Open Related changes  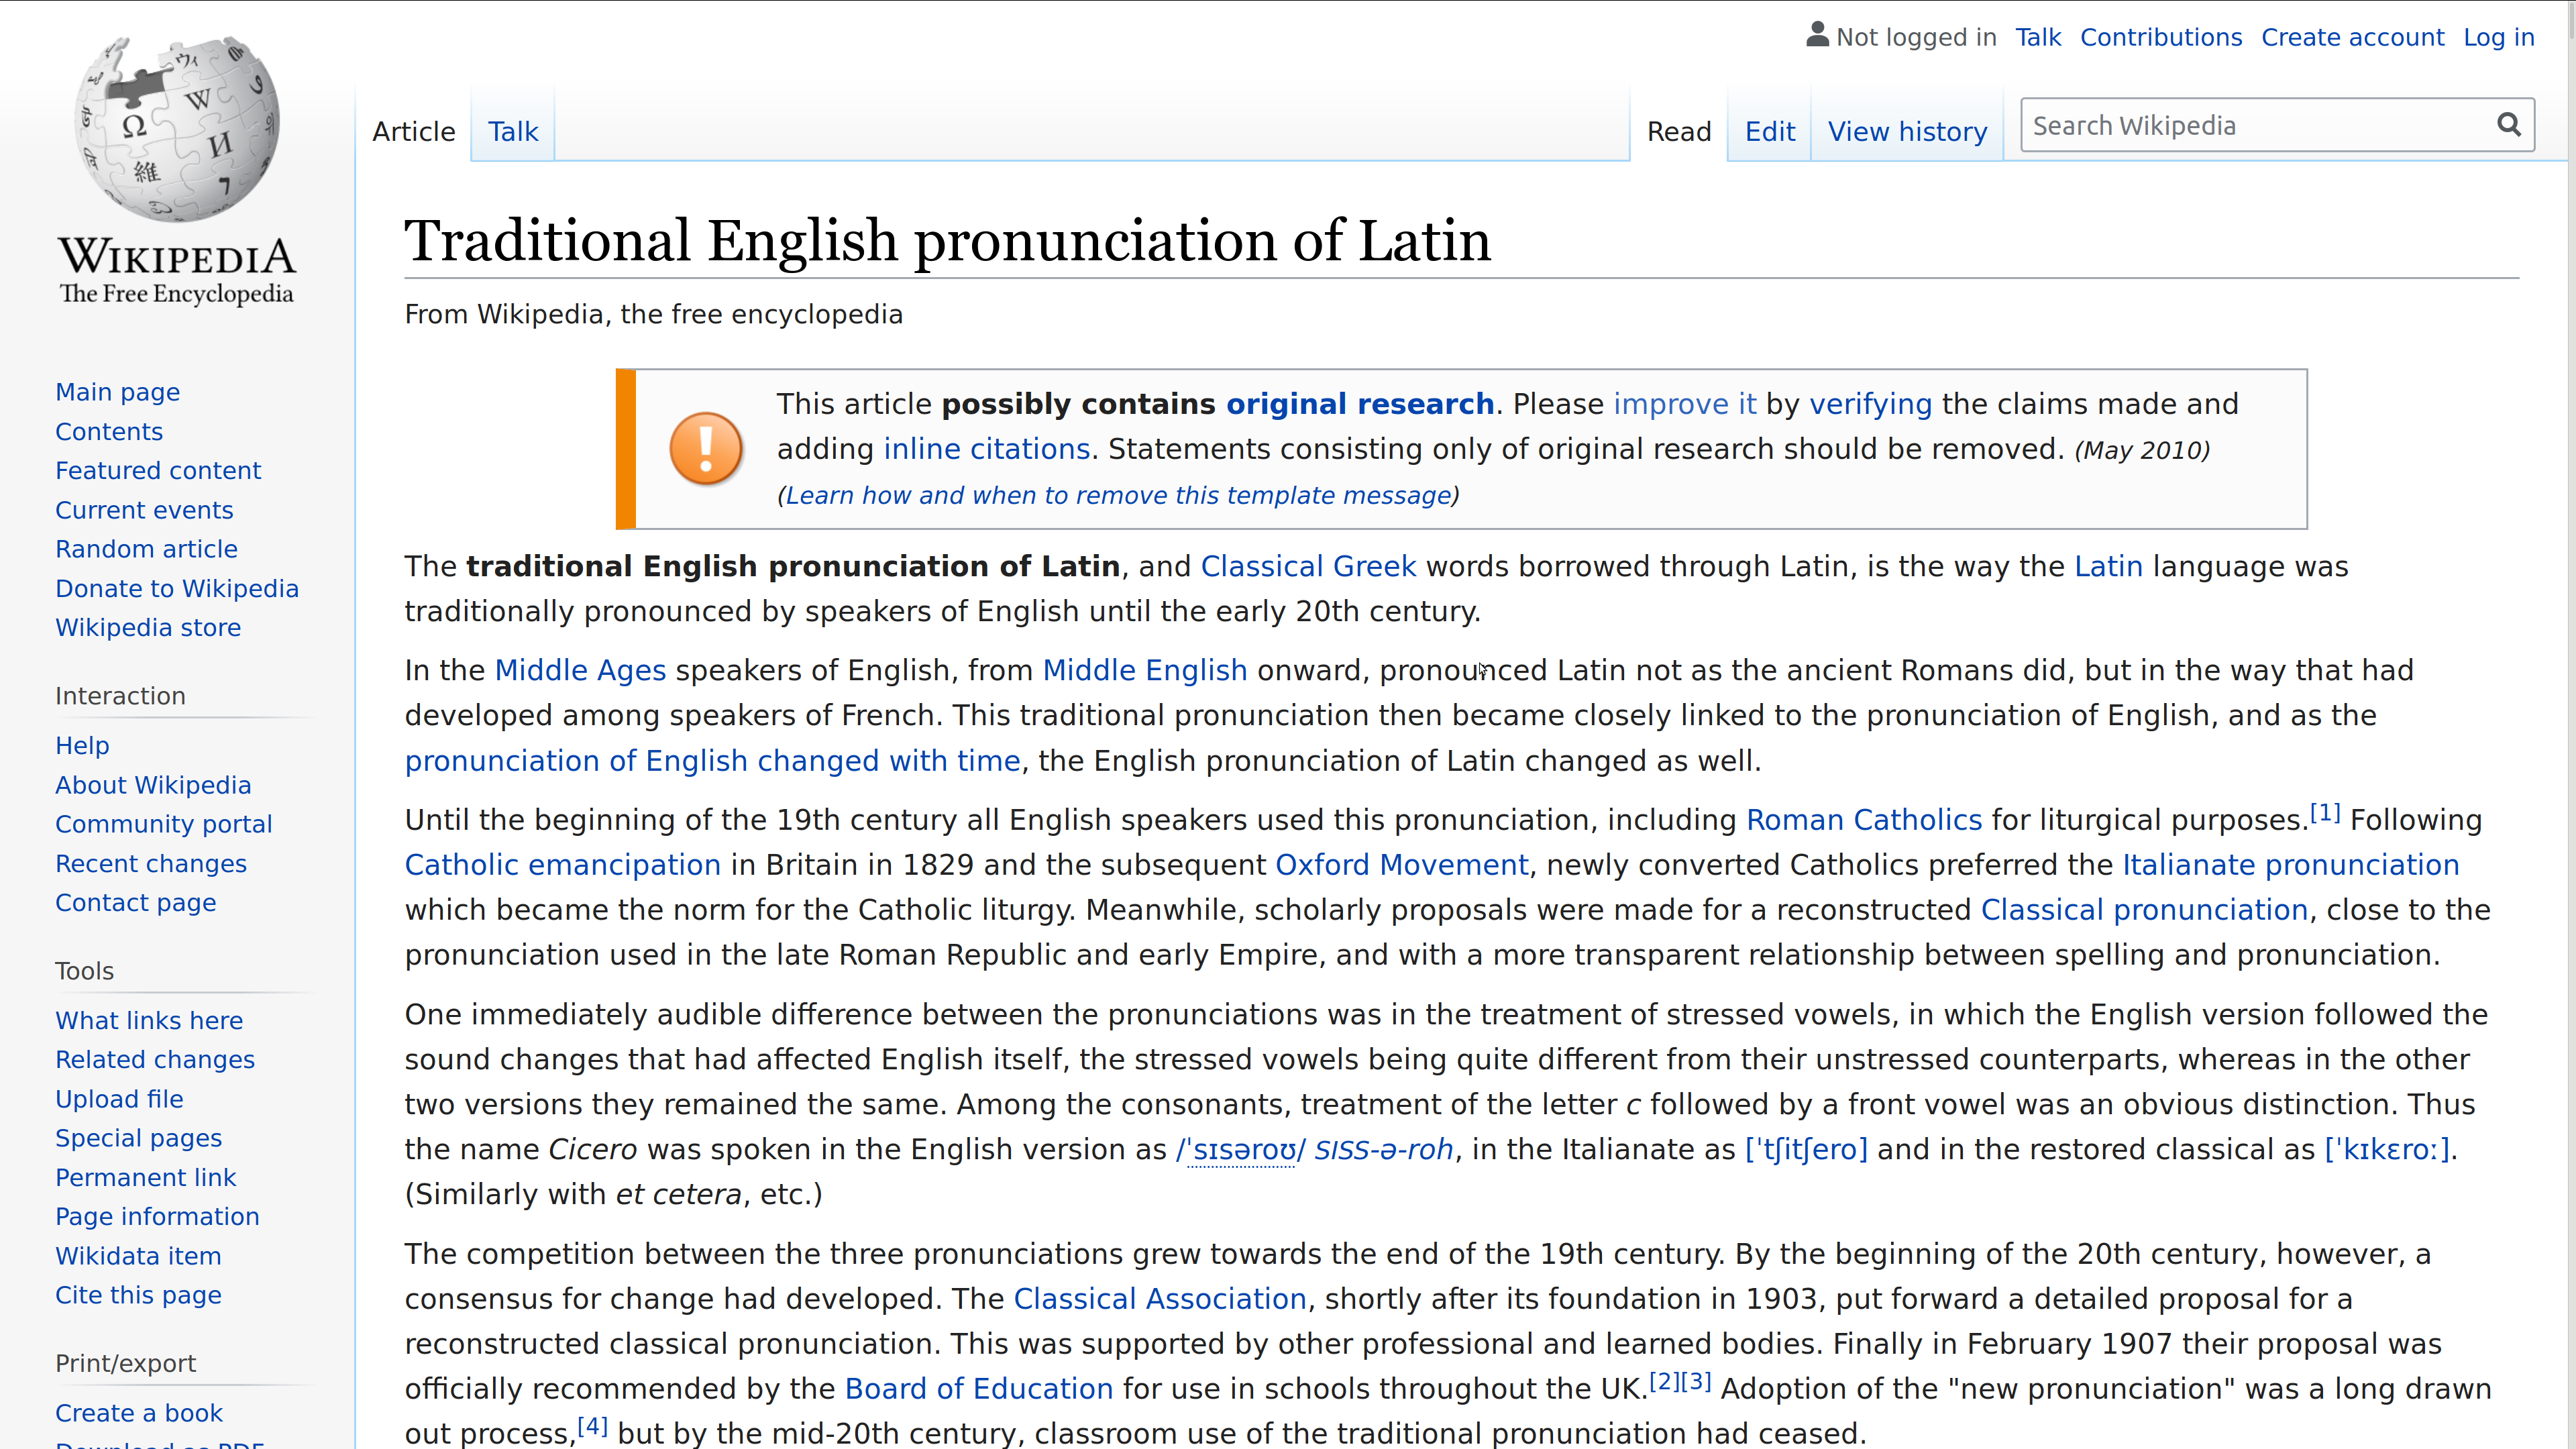click(x=155, y=1059)
